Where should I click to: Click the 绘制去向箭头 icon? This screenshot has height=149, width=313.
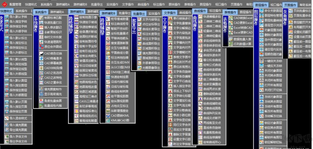pyautogui.click(x=76, y=56)
